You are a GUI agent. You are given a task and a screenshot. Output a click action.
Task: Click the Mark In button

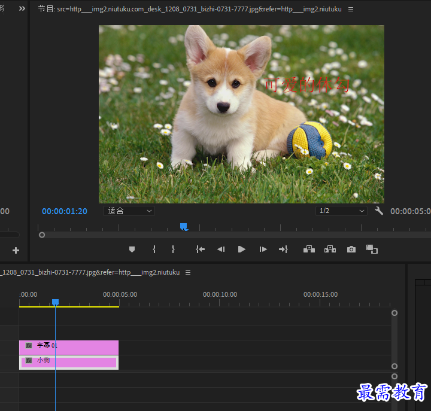tap(154, 249)
